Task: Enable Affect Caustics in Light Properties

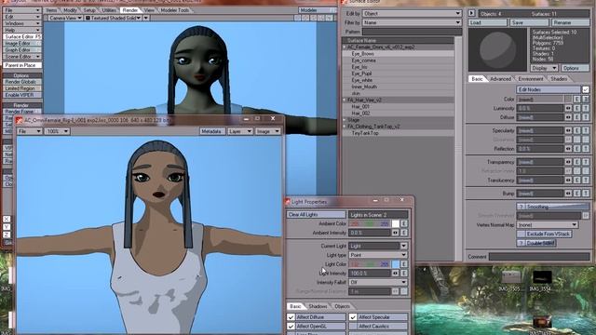Action: tap(353, 326)
